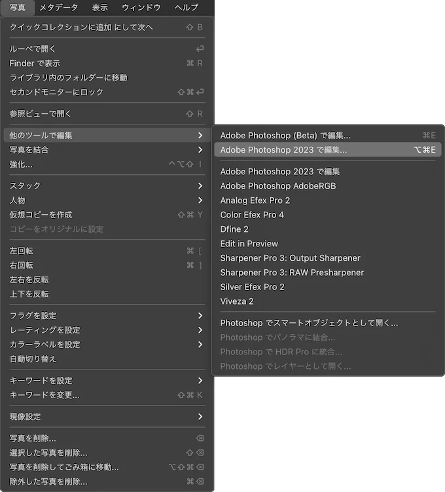Select 写真を削除してごみ箱に移動...

point(107,467)
